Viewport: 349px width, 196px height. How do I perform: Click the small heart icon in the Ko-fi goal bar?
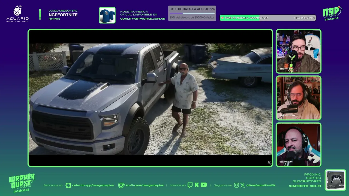tap(222, 18)
